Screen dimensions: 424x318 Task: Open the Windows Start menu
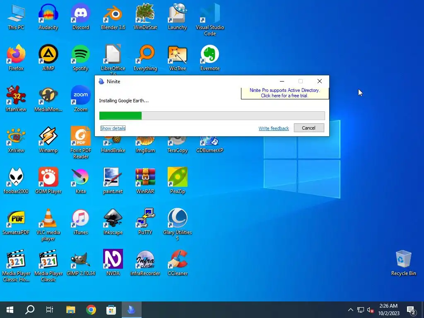(x=10, y=310)
